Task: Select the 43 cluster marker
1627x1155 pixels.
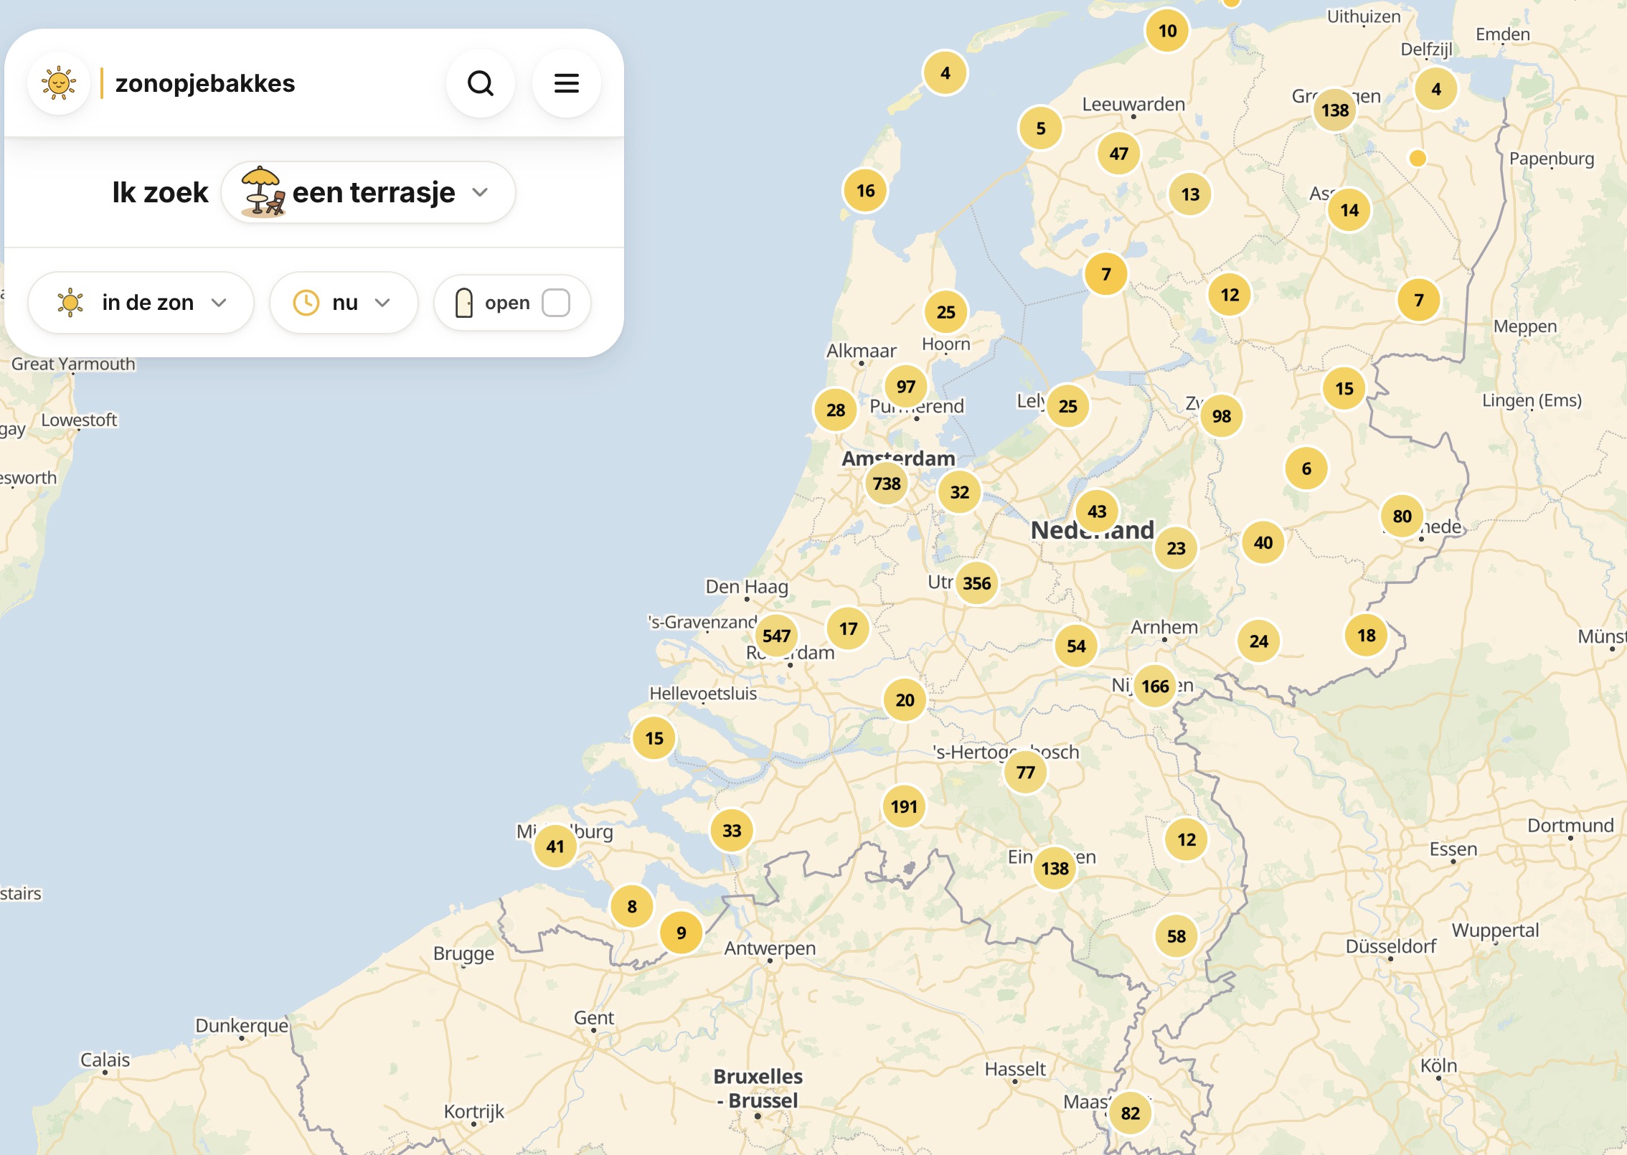Action: pyautogui.click(x=1096, y=511)
